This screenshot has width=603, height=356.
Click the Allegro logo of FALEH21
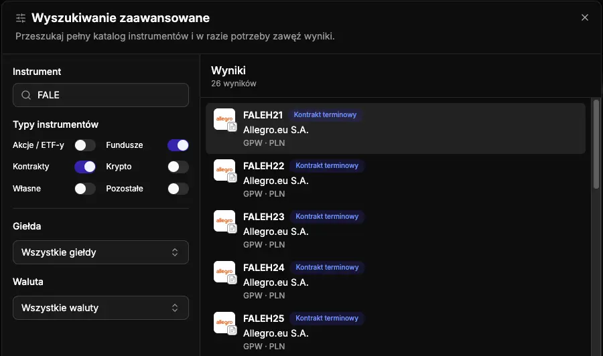(x=224, y=119)
